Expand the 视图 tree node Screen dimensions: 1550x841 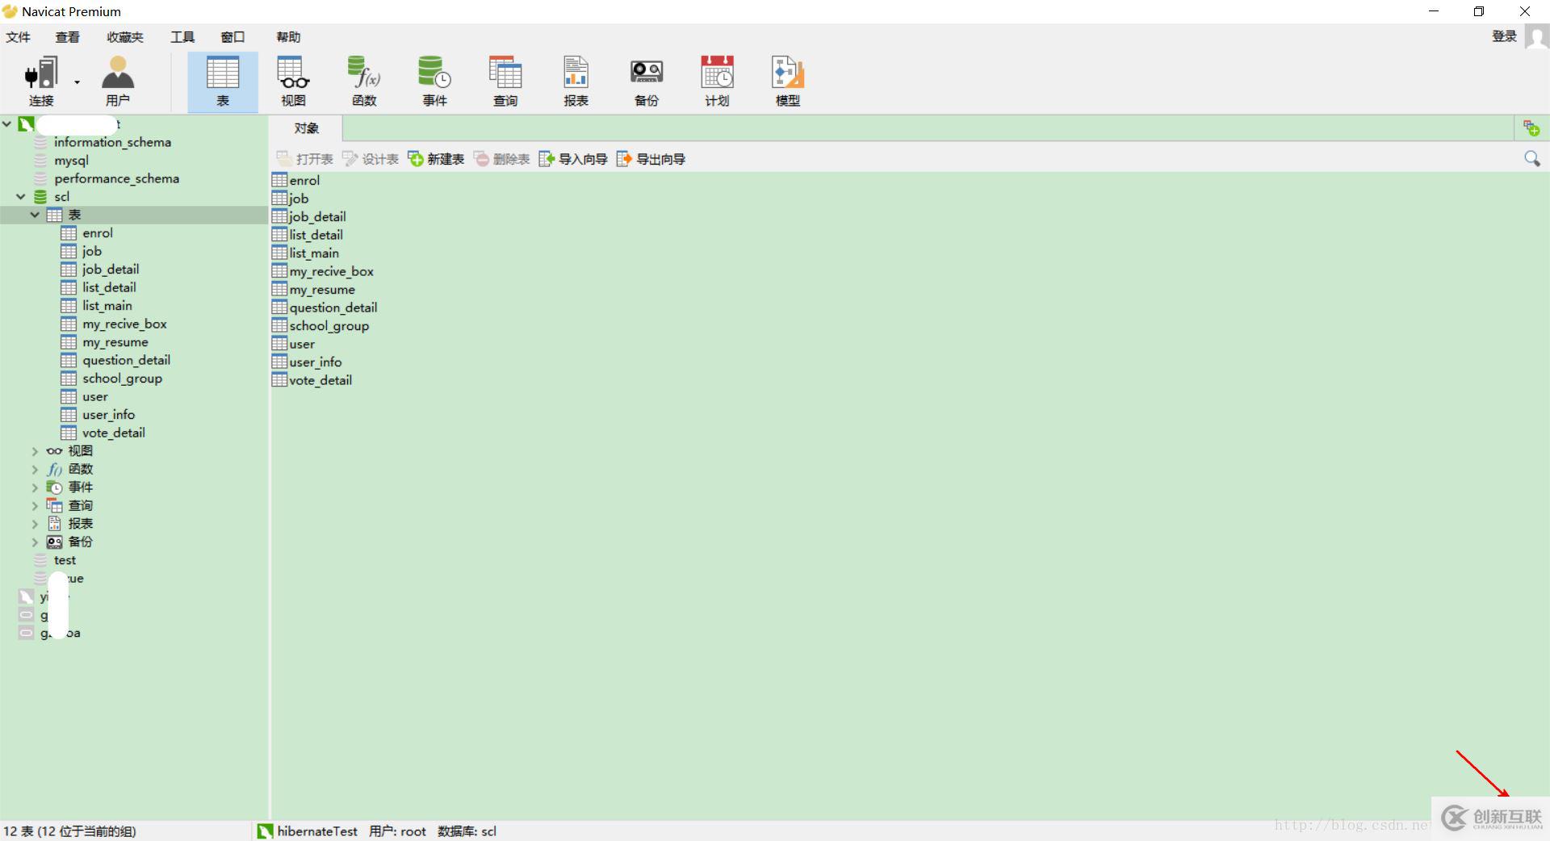coord(35,451)
